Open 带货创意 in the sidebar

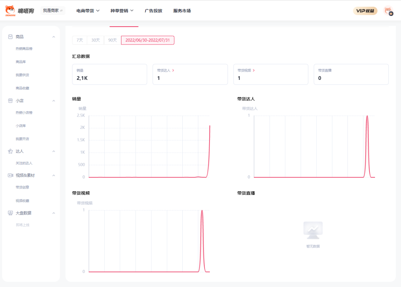[23, 187]
